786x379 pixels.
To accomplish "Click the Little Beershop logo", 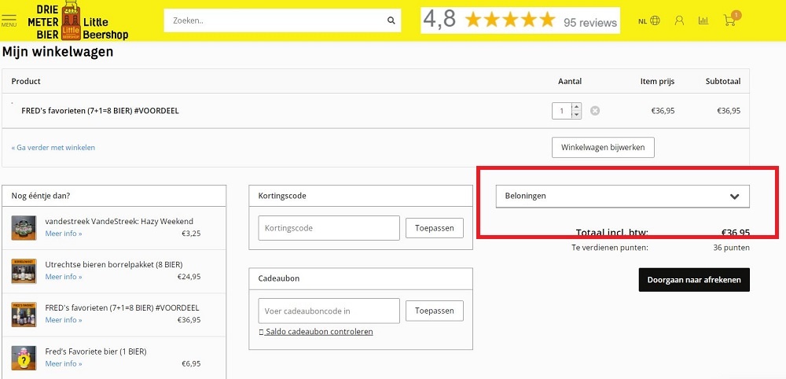I will point(78,21).
